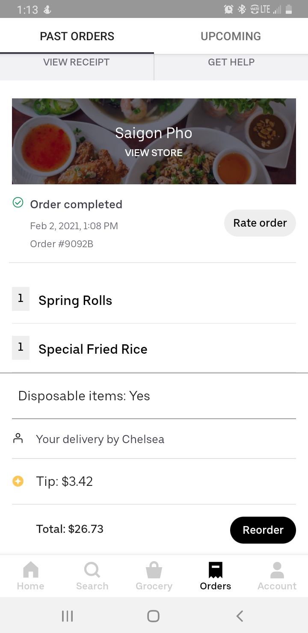The width and height of the screenshot is (308, 633).
Task: Tap the green order completed checkmark
Action: (x=18, y=202)
